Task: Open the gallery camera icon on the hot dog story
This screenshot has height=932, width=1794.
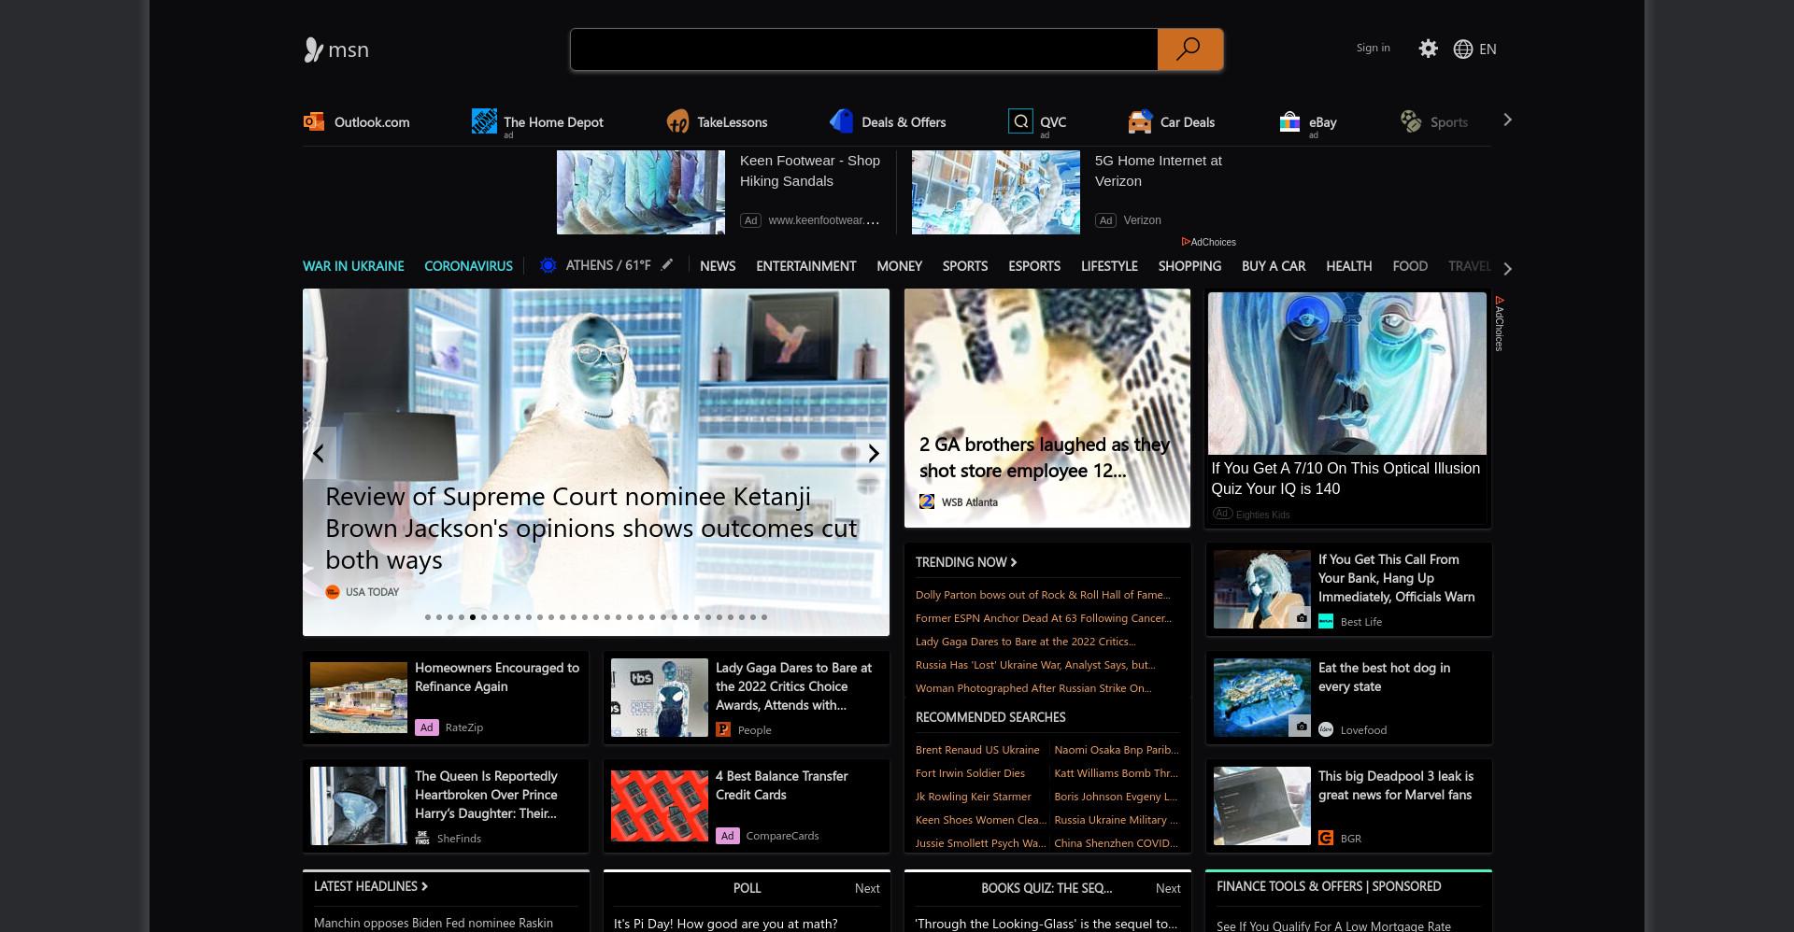Action: tap(1301, 726)
